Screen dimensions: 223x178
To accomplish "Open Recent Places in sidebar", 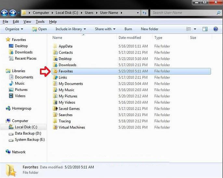I will pos(26,58).
